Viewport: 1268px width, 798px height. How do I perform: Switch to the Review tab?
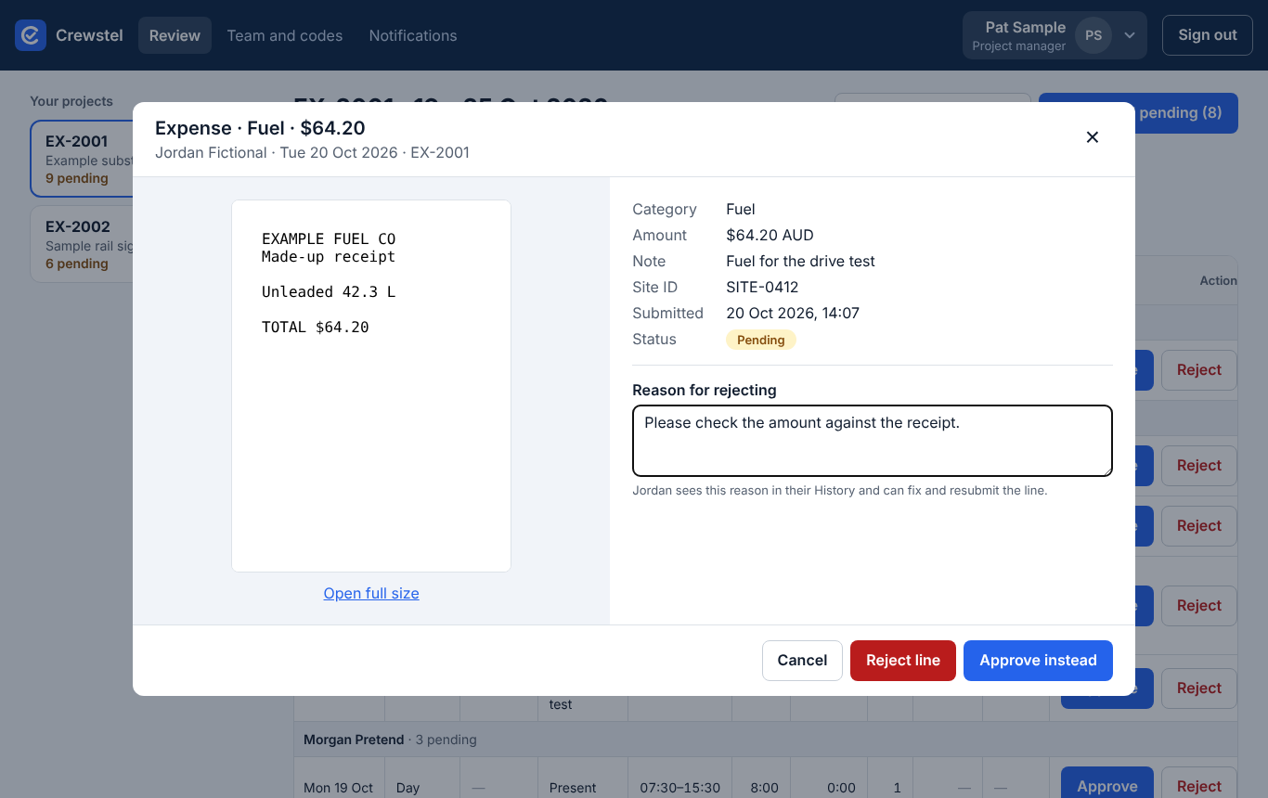pos(175,35)
